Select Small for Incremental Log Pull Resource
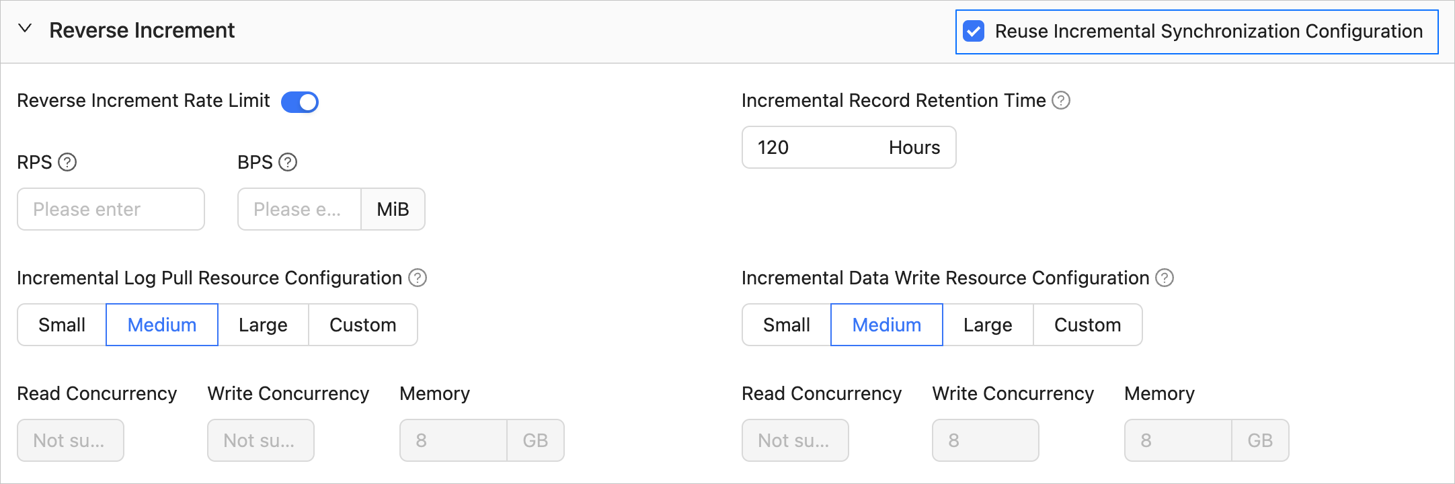This screenshot has width=1455, height=484. (x=62, y=325)
